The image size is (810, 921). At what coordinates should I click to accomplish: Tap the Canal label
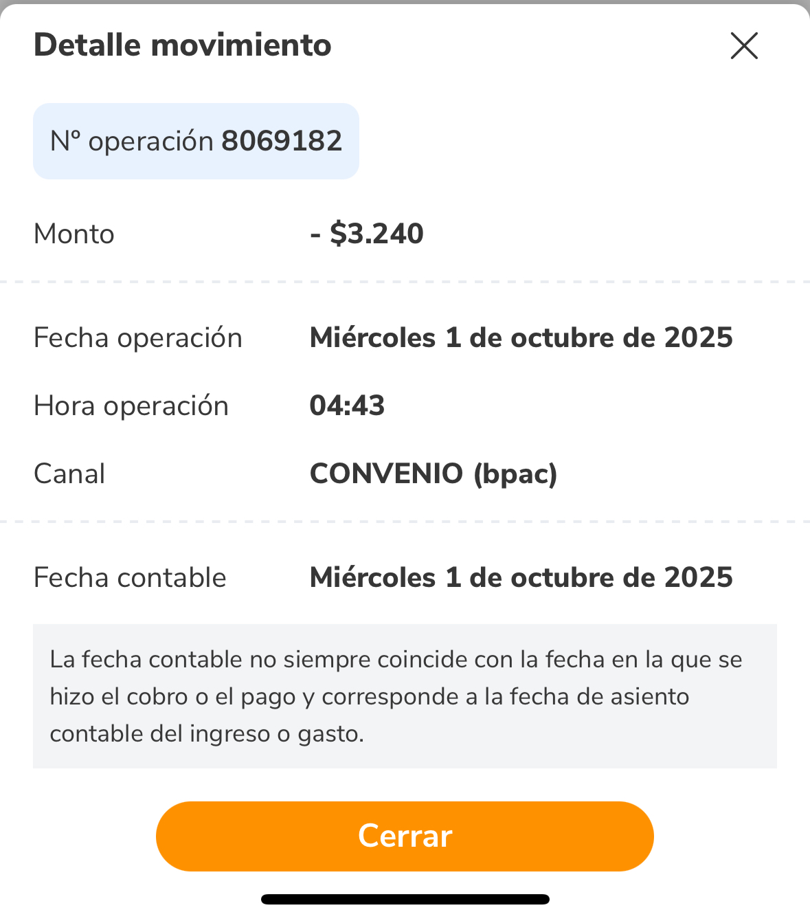pos(69,474)
